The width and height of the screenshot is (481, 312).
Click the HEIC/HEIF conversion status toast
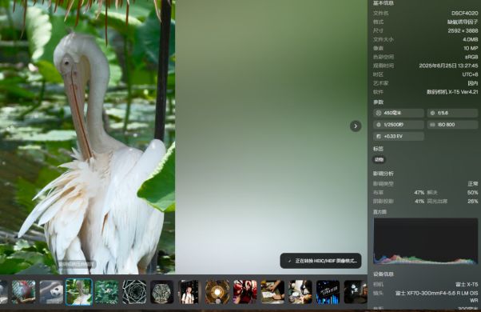(320, 261)
